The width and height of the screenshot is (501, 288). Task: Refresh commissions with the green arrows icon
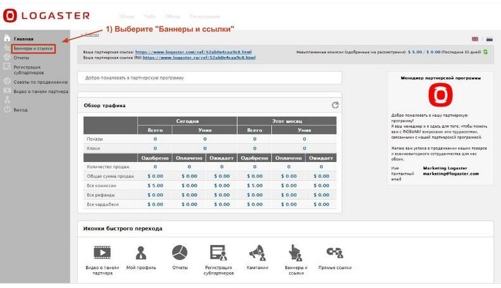(x=485, y=52)
